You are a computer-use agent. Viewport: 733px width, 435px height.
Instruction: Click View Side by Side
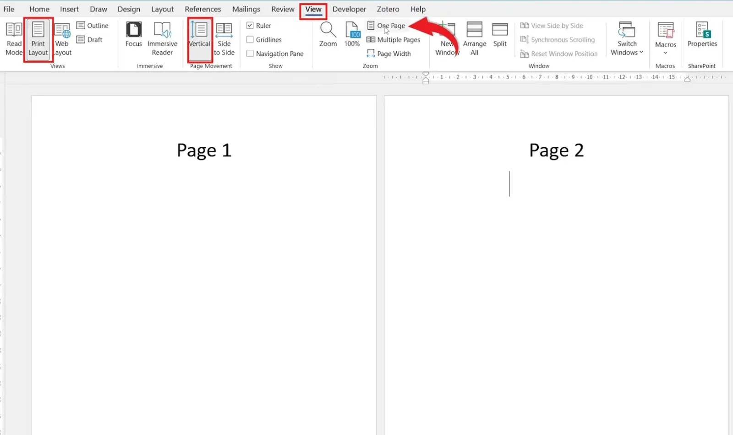point(552,26)
